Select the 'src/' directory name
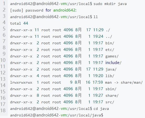This screenshot has height=118, width=145. [x=110, y=102]
